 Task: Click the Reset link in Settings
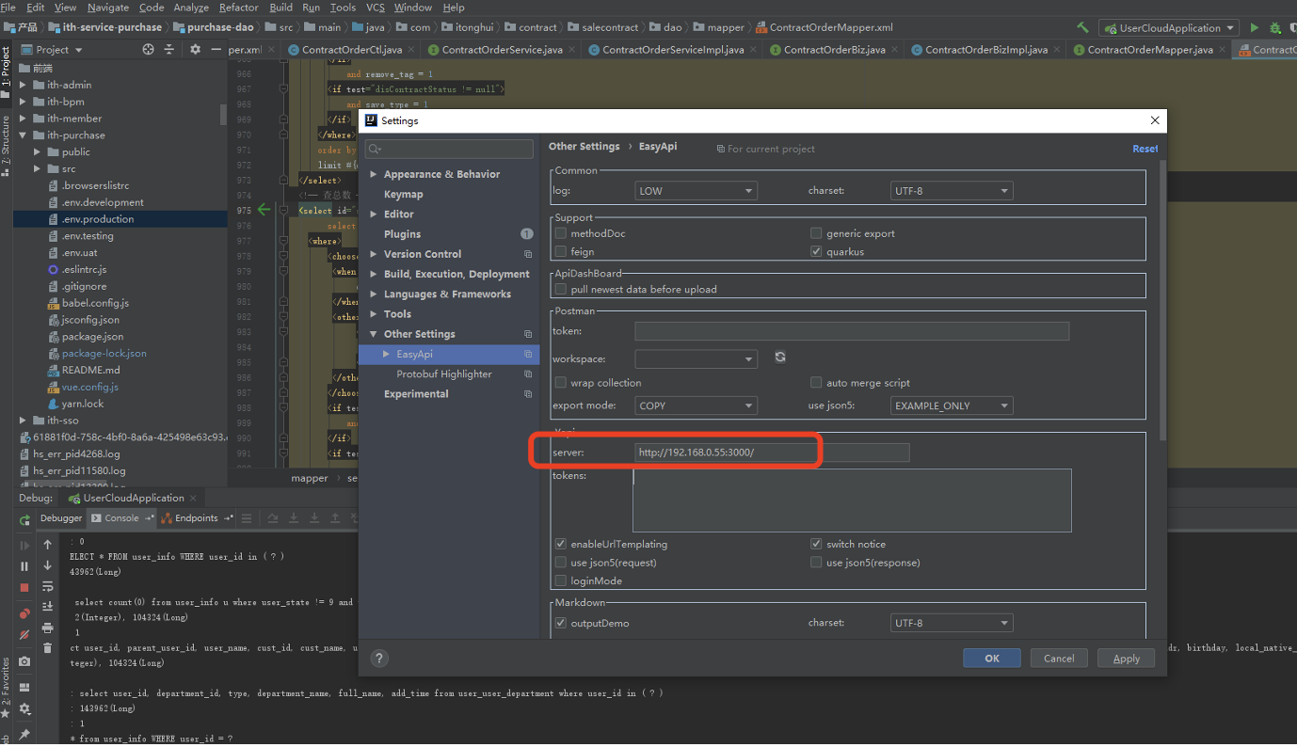coord(1145,149)
